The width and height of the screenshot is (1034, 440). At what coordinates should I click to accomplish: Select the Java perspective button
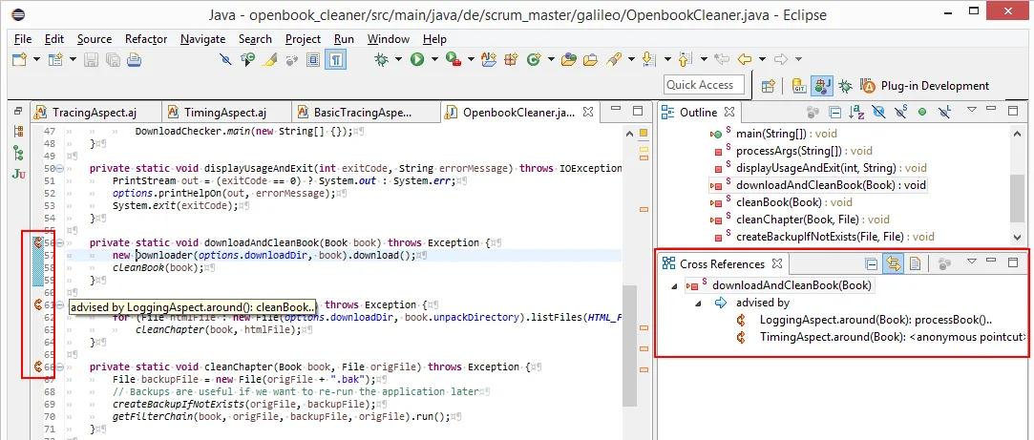(x=821, y=85)
